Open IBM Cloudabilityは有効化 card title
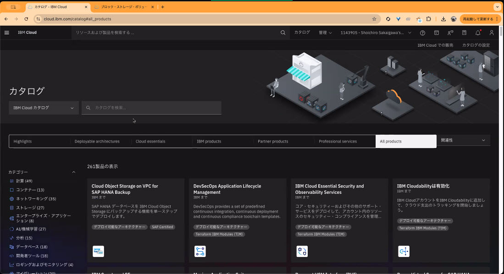This screenshot has width=504, height=274. point(423,186)
